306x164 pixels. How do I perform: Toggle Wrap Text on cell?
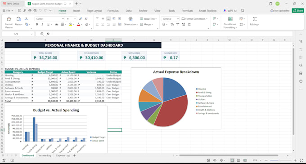[148, 19]
